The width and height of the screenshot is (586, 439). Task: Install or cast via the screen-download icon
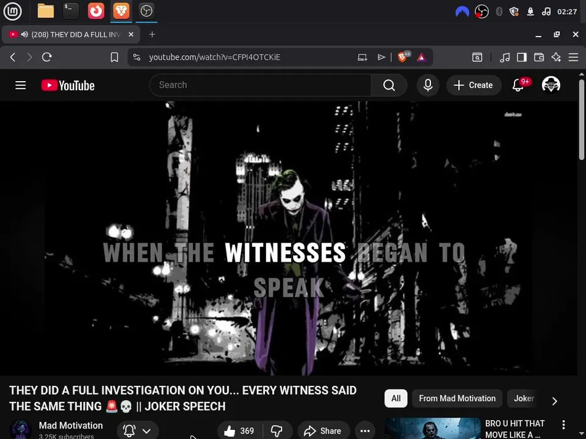point(362,57)
